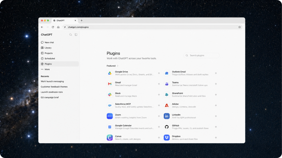Open Scheduled in the sidebar

click(x=59, y=59)
